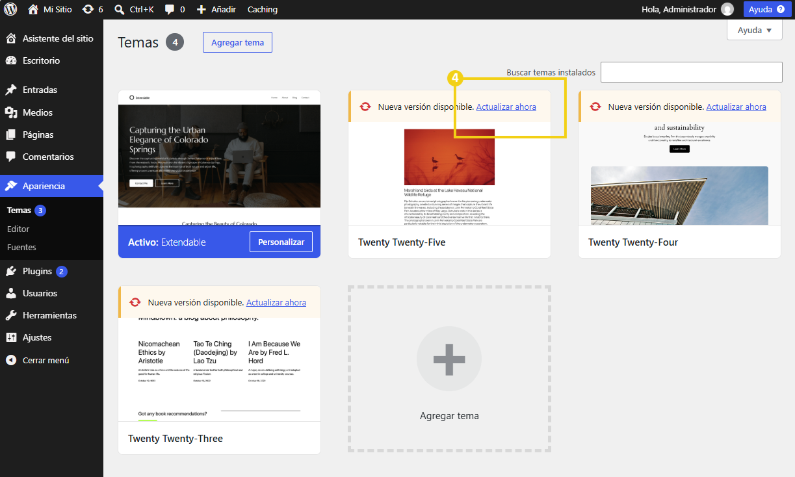The width and height of the screenshot is (795, 477).
Task: Click the theme count badge 4
Action: 175,42
